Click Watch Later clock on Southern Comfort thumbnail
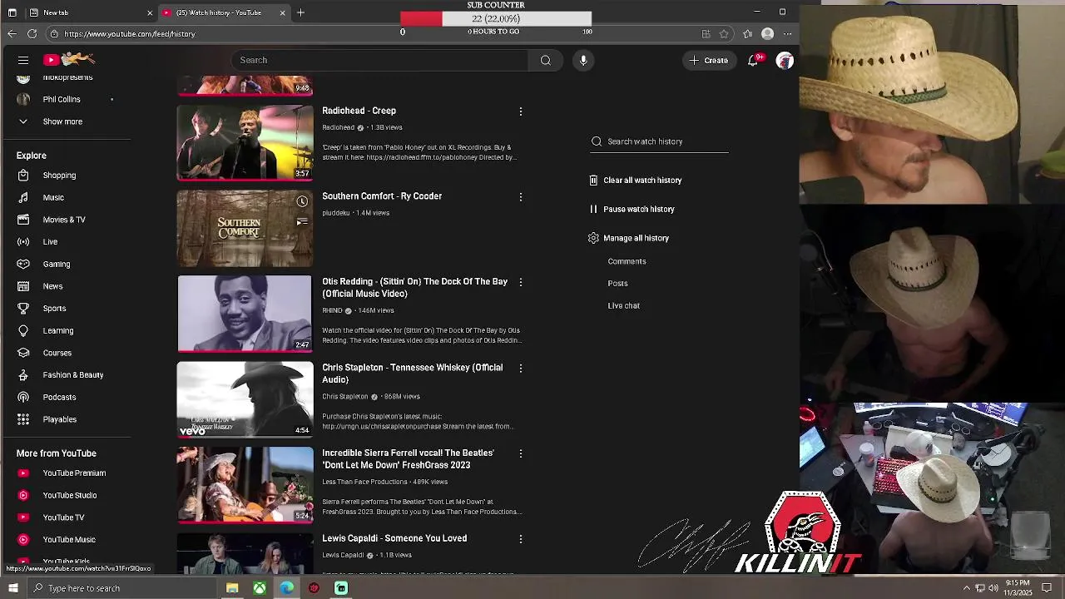 coord(302,201)
